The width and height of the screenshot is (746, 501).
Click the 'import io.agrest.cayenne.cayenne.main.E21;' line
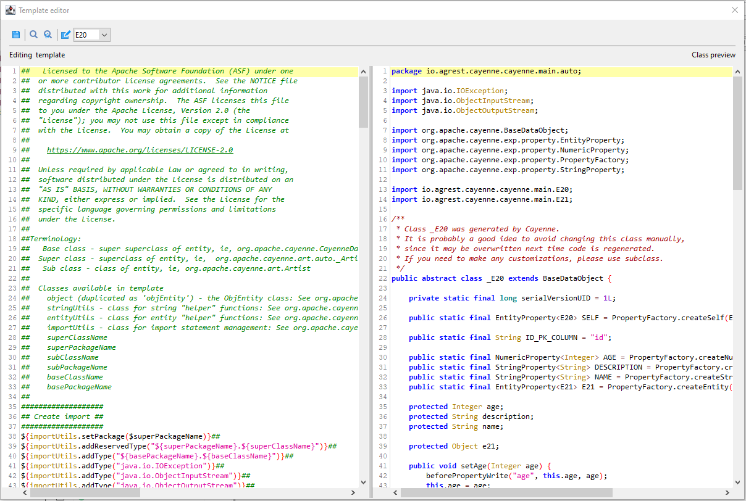(x=482, y=199)
